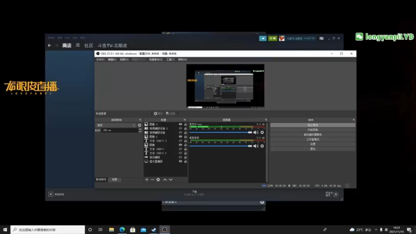The image size is (416, 234).
Task: Open the OBS 编辑(E) menu
Action: point(112,60)
